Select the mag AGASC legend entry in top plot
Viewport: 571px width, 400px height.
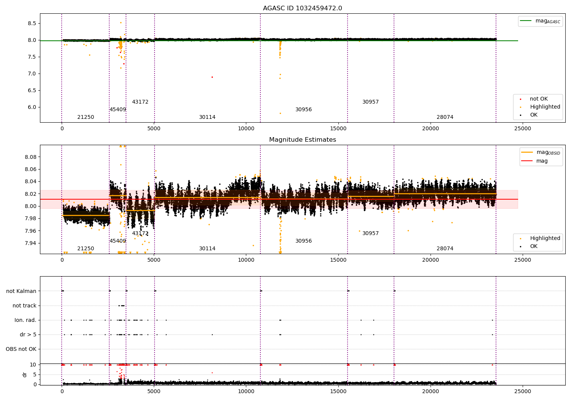(x=540, y=21)
